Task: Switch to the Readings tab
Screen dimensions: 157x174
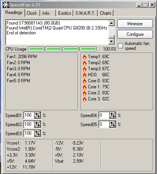Action: (x=14, y=12)
